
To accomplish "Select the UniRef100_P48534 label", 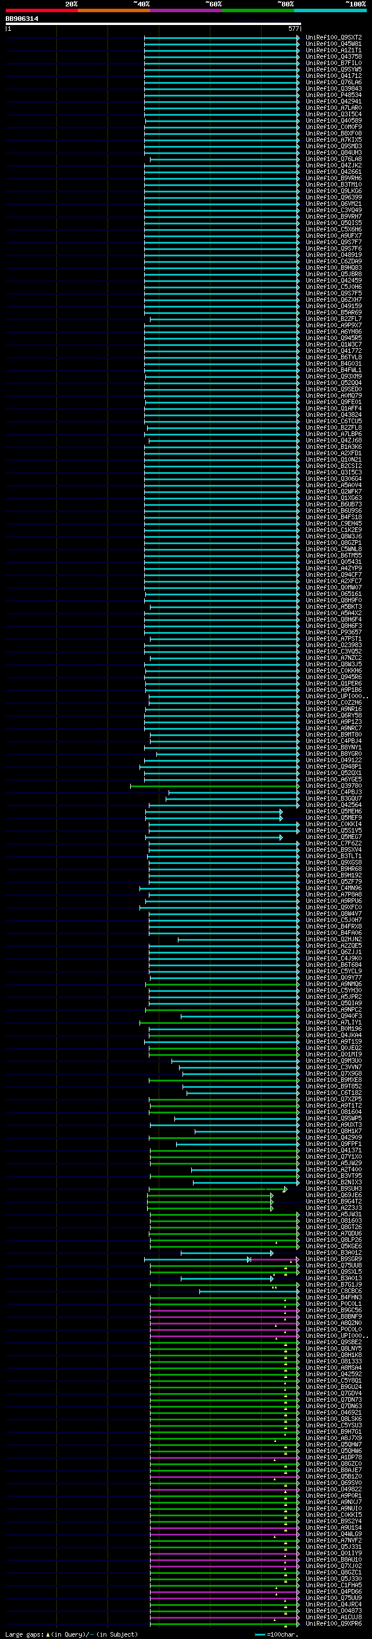I will [334, 95].
